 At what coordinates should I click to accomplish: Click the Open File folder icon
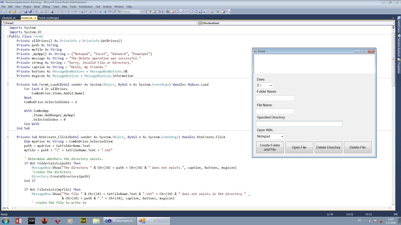14,12
